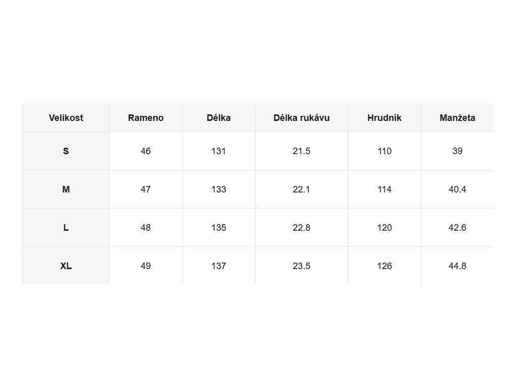516x387 pixels.
Task: Click the Délka header cell
Action: tap(219, 118)
